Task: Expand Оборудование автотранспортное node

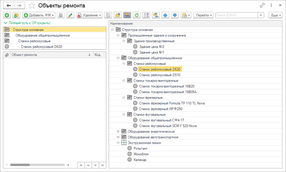Action: (118, 137)
